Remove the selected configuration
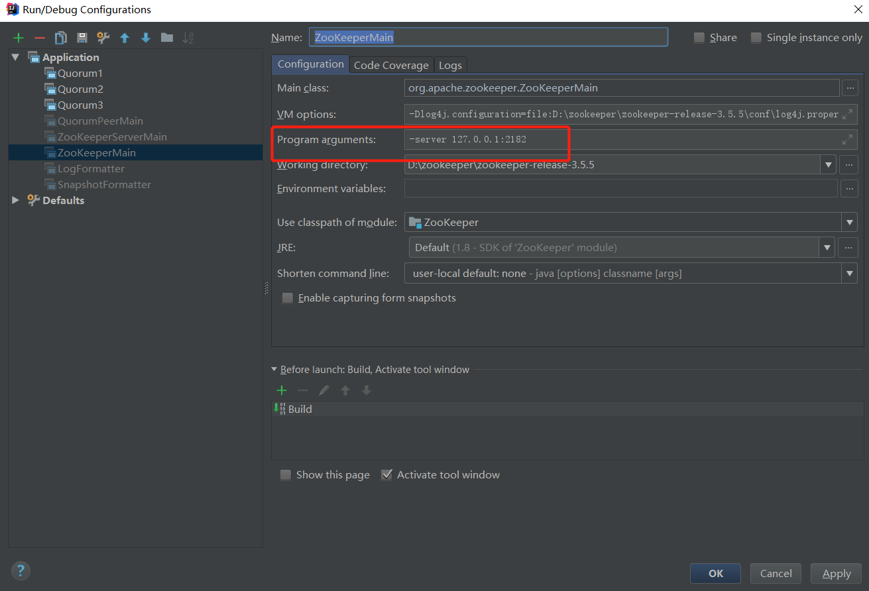Viewport: 869px width, 591px height. tap(40, 38)
